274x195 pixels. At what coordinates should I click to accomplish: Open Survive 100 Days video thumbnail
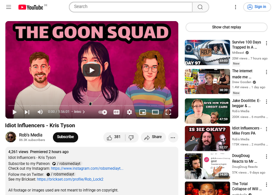[x=207, y=52]
